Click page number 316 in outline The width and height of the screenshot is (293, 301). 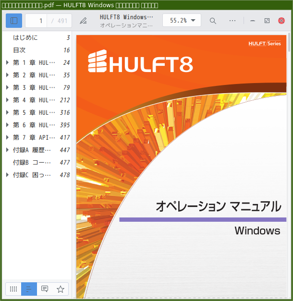coord(65,112)
